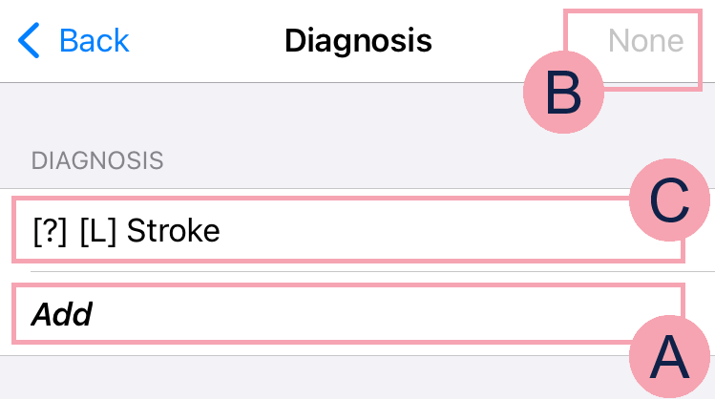Tap the italic Add row
Screen dimensions: 715x400
click(61, 314)
